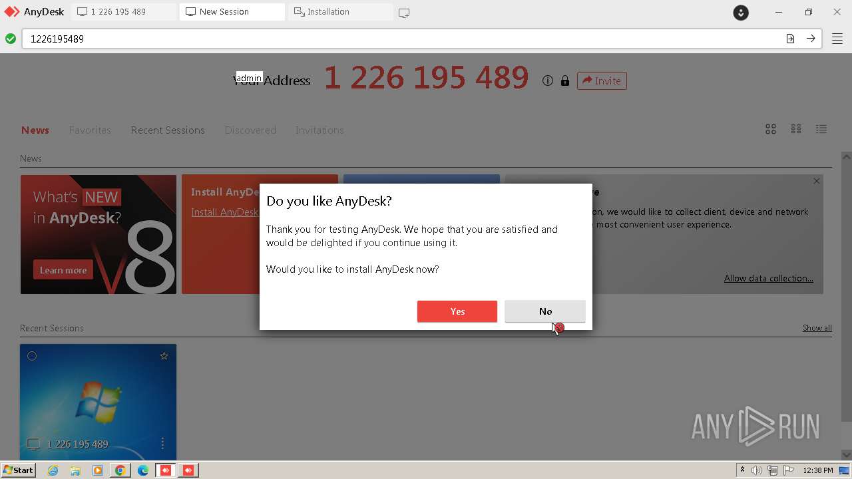
Task: Open the Windows Start menu
Action: [x=18, y=470]
